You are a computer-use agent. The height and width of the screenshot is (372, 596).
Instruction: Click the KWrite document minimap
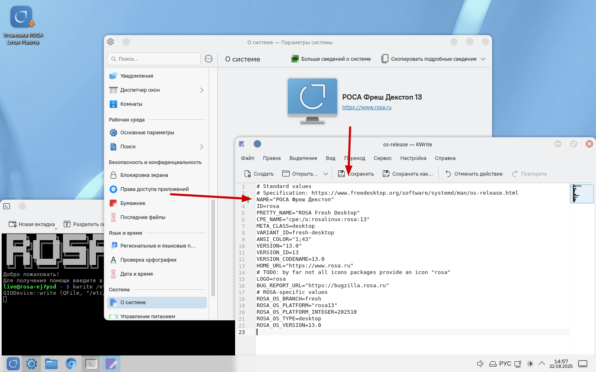(582, 193)
